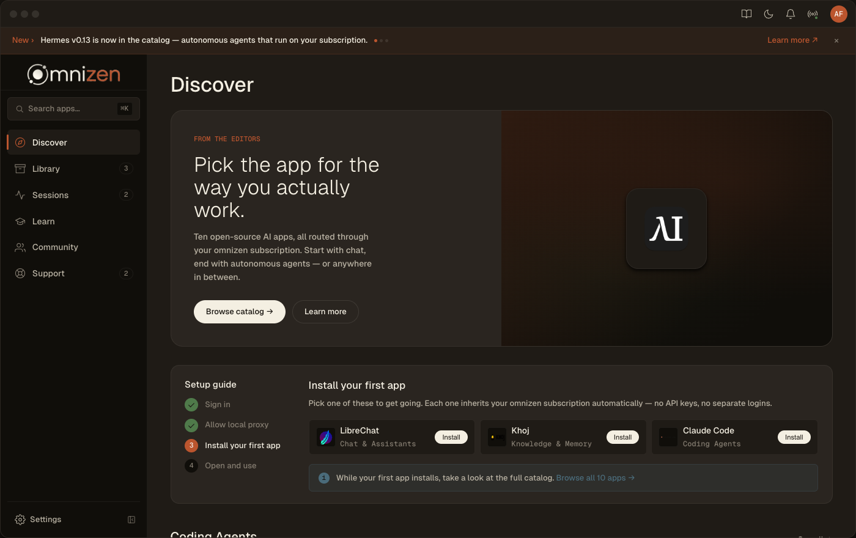Image resolution: width=856 pixels, height=538 pixels.
Task: Open Library in the sidebar
Action: 73,169
